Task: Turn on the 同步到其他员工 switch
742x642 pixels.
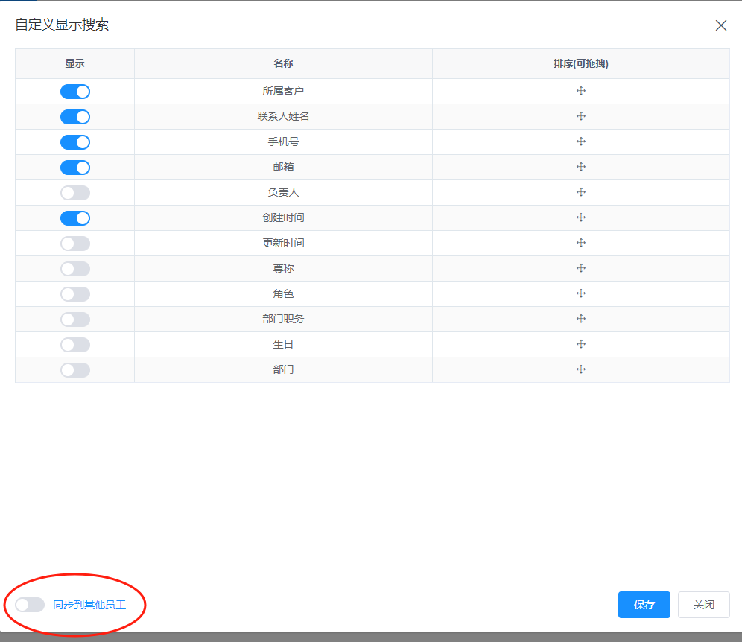Action: (30, 605)
